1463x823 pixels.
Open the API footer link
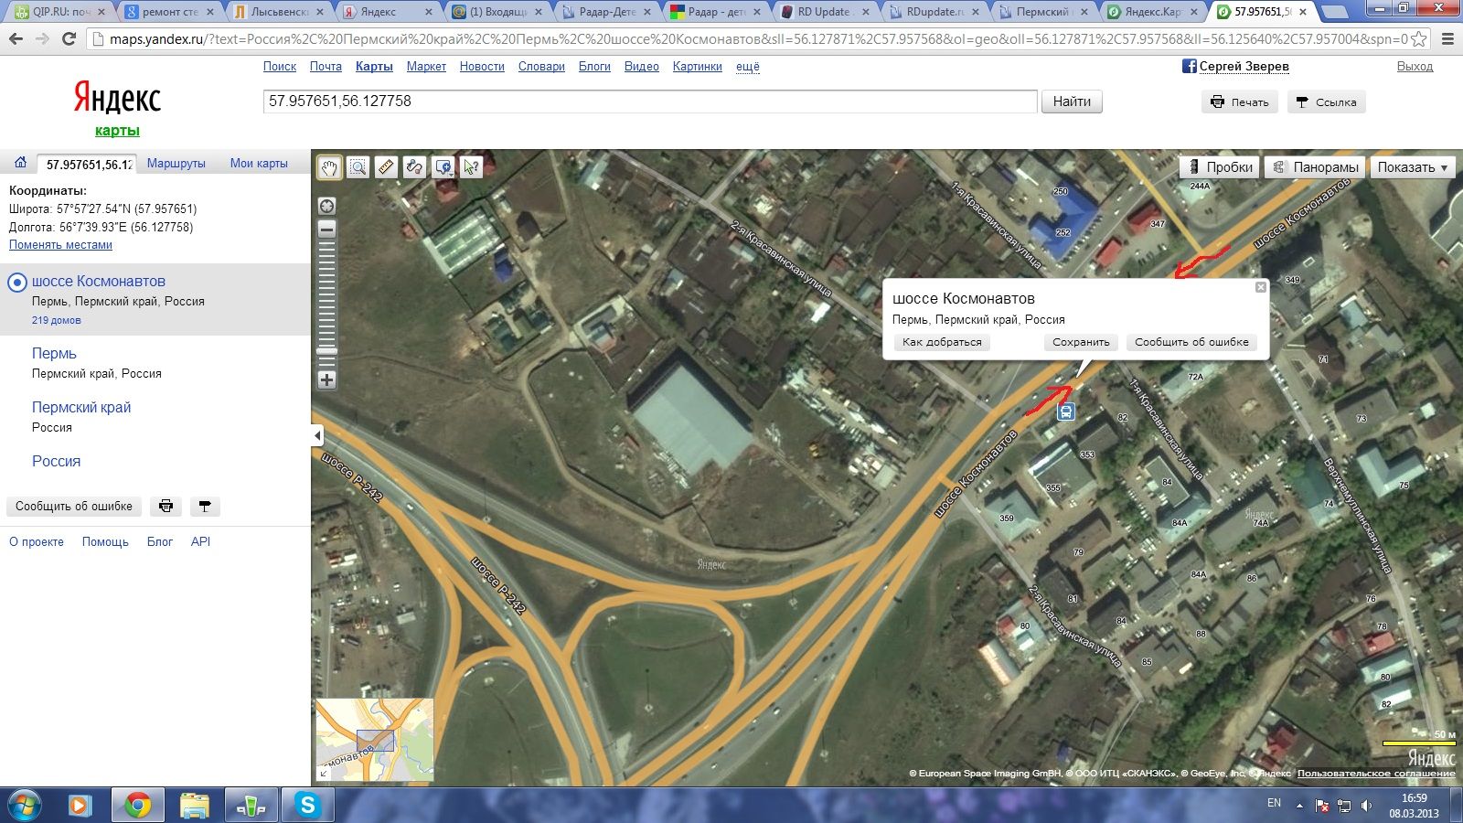200,542
